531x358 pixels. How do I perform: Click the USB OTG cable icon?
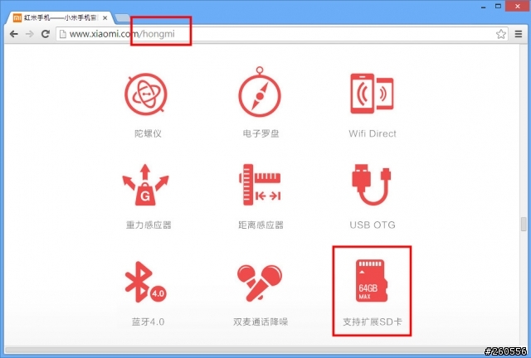371,185
